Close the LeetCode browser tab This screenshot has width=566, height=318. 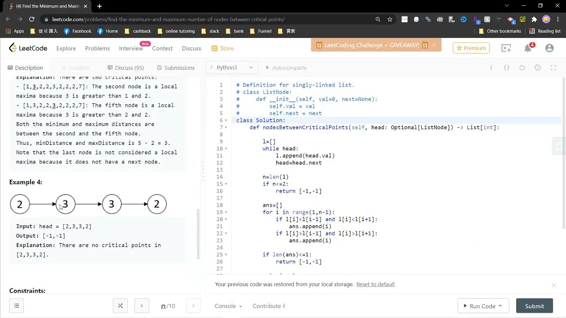point(86,6)
